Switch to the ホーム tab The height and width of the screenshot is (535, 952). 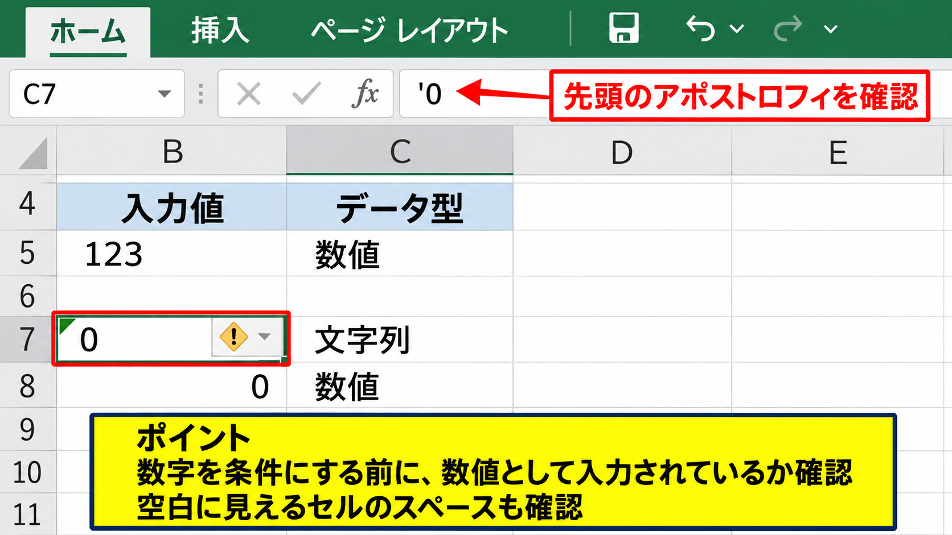tap(88, 32)
